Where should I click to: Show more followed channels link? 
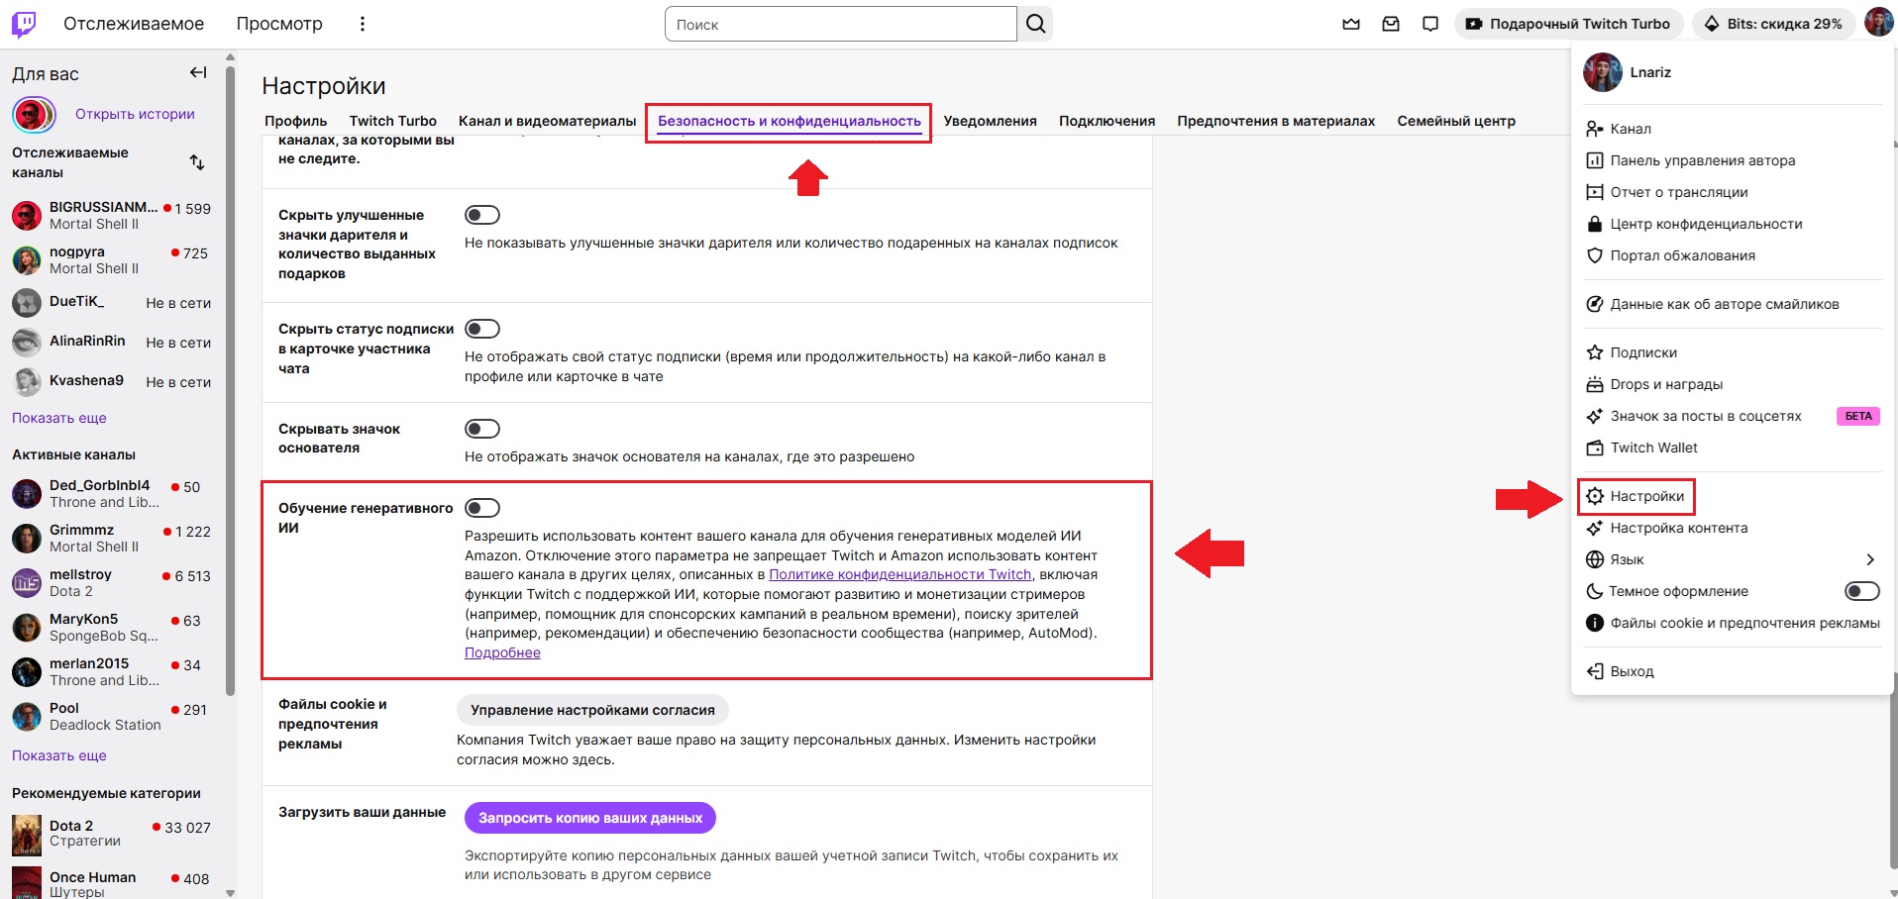[59, 418]
